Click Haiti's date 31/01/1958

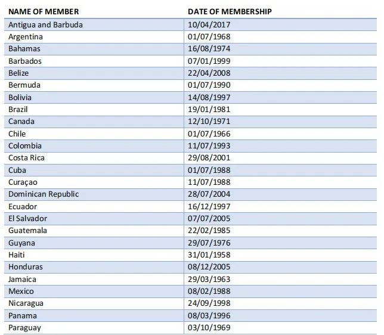tap(209, 255)
